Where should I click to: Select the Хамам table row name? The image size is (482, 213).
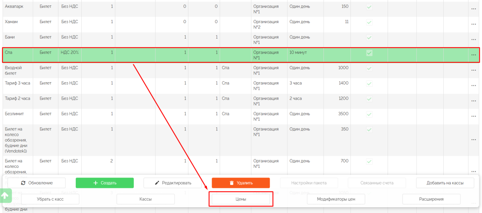tap(11, 22)
